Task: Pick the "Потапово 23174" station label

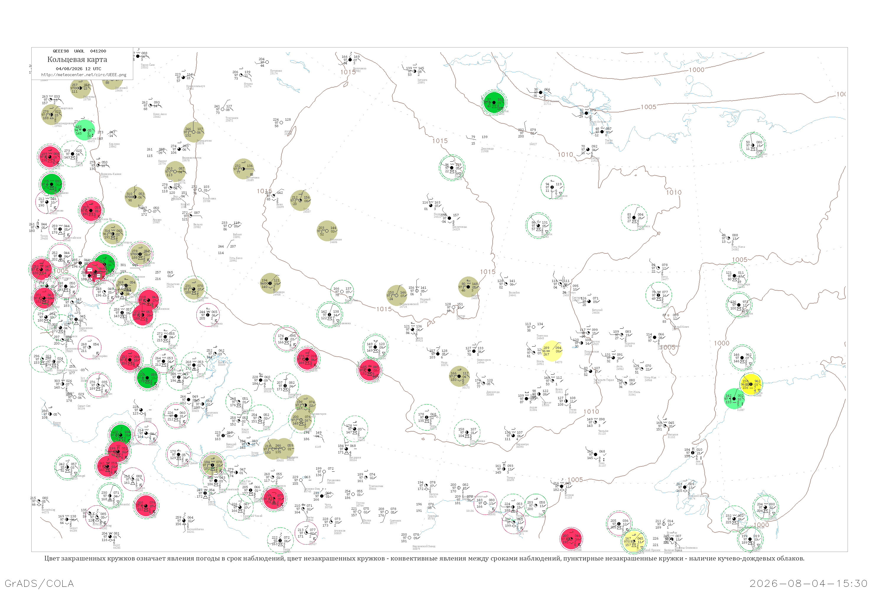Action: [276, 72]
